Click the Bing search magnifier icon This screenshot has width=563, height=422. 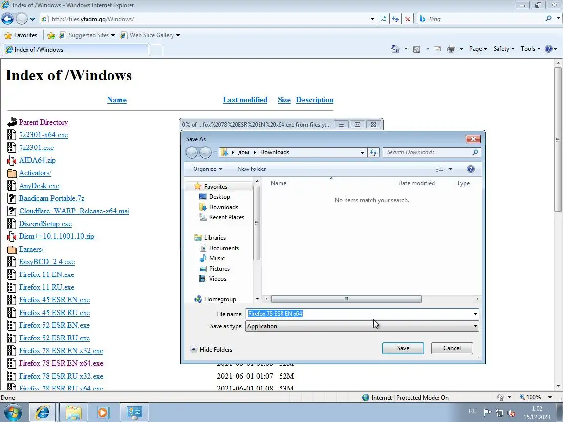(548, 18)
